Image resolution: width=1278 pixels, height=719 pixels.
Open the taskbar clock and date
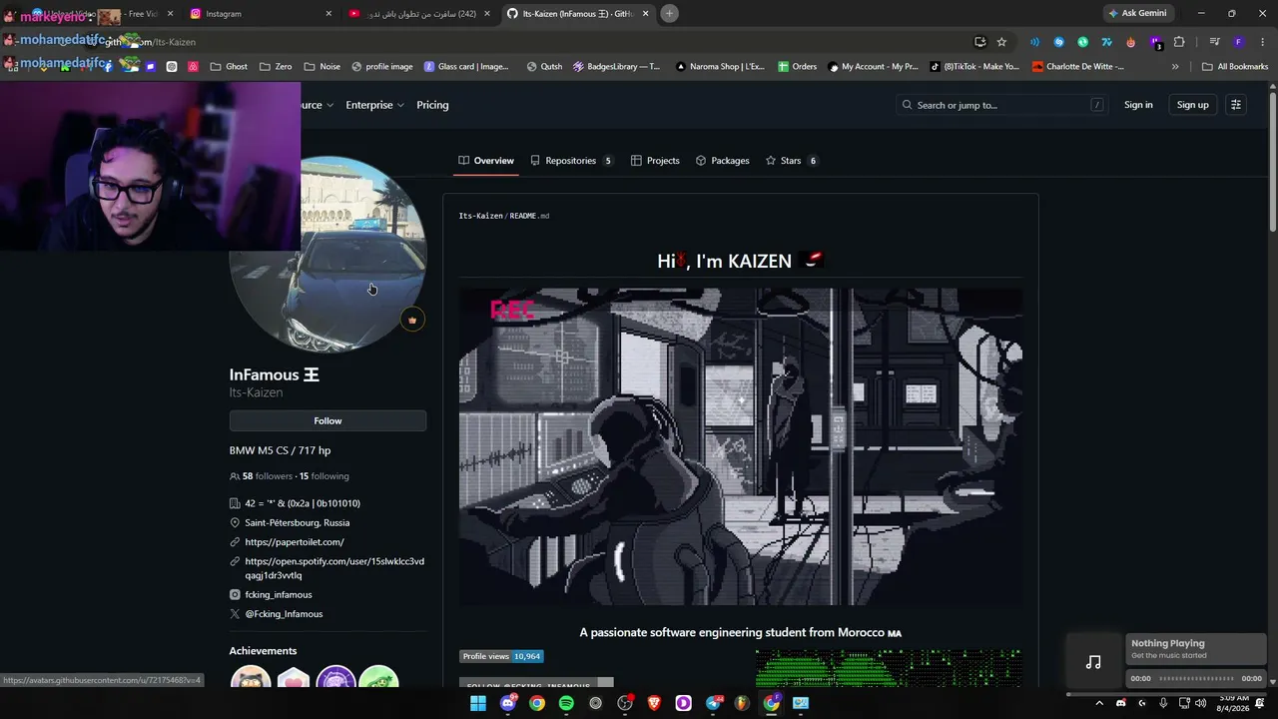(x=1231, y=703)
